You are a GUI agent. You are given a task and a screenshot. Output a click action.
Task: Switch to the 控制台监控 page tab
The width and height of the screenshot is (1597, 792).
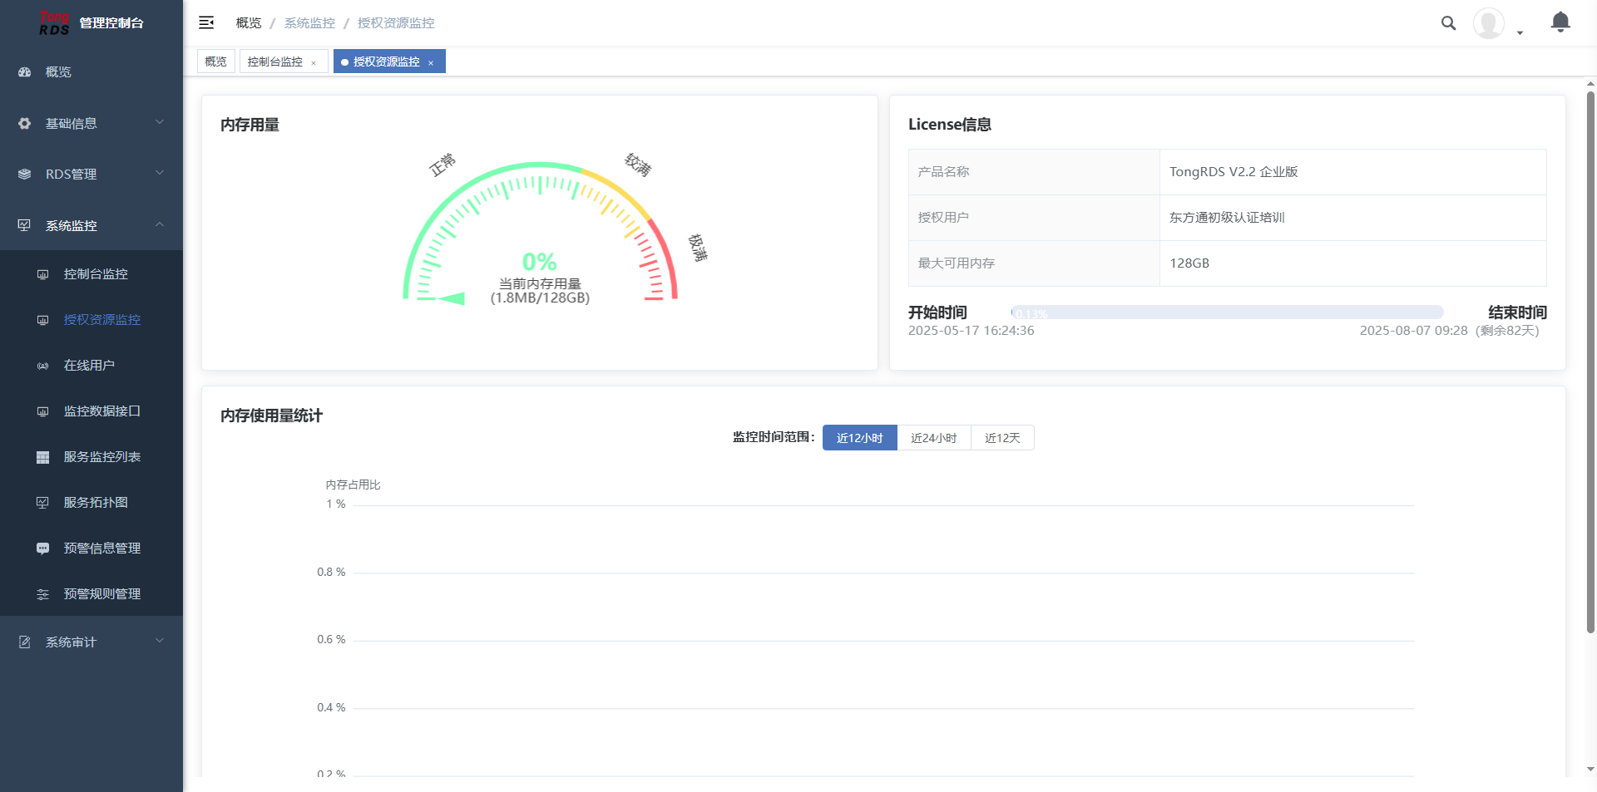coord(284,61)
